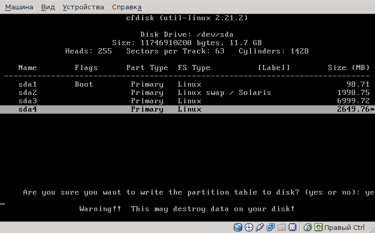Screen dimensions: 375x233
Task: Click the Boot flag on sda1
Action: pyautogui.click(x=84, y=85)
